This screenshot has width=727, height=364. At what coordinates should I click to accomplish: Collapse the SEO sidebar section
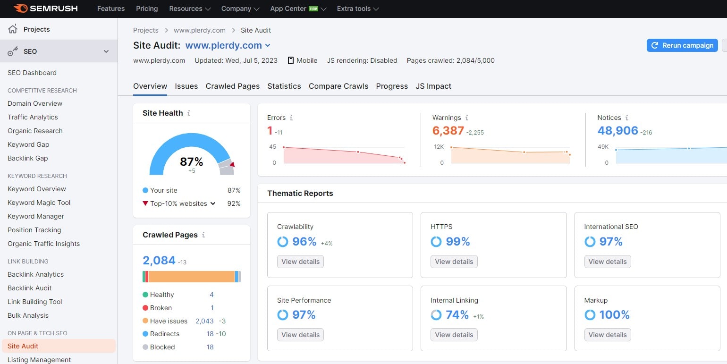click(x=106, y=51)
